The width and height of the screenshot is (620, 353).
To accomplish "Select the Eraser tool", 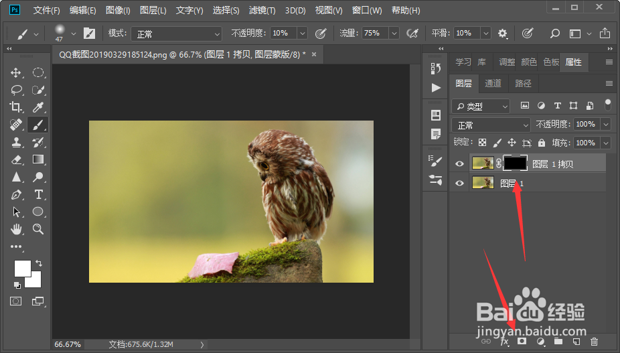I will tap(16, 159).
